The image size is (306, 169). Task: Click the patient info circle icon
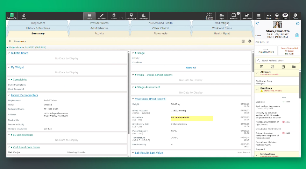pos(298,24)
